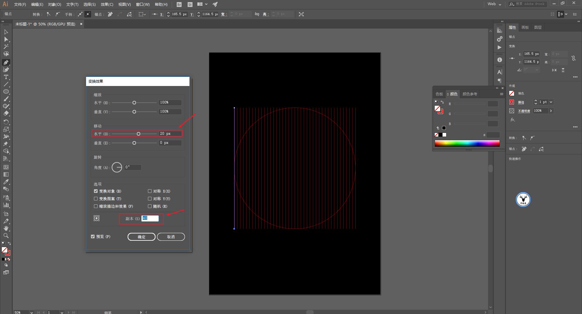Switch to the 图层 tab
Viewport: 582px width, 314px height.
(538, 28)
